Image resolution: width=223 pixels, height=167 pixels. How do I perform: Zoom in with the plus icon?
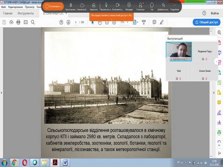click(114, 22)
